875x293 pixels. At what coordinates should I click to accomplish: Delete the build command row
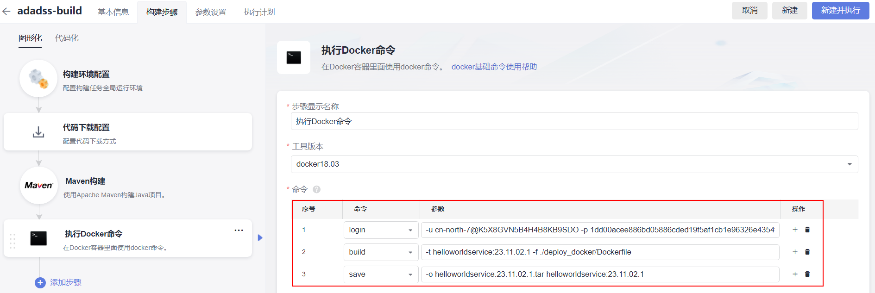(x=807, y=252)
